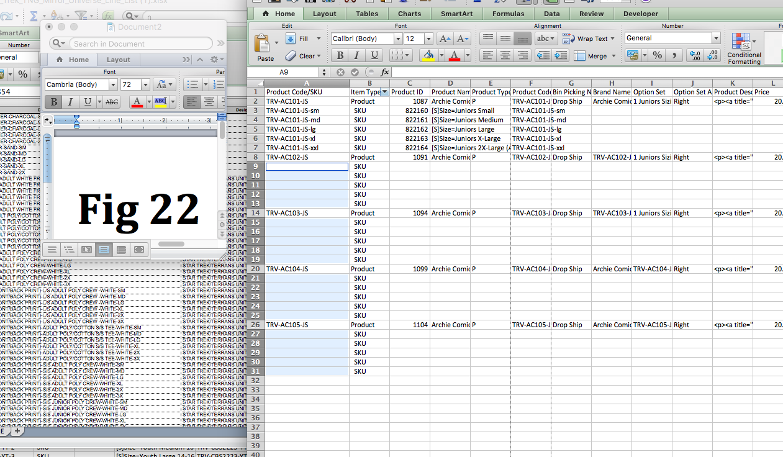Screen dimensions: 783x457
Task: Open Calibri (Body) font dropdown in Excel
Action: point(398,38)
